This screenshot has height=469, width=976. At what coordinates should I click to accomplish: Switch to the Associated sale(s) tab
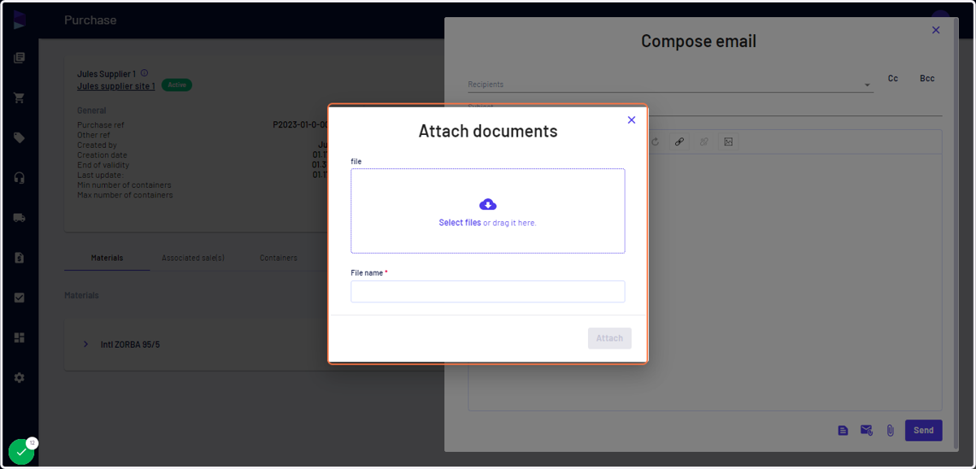coord(193,258)
